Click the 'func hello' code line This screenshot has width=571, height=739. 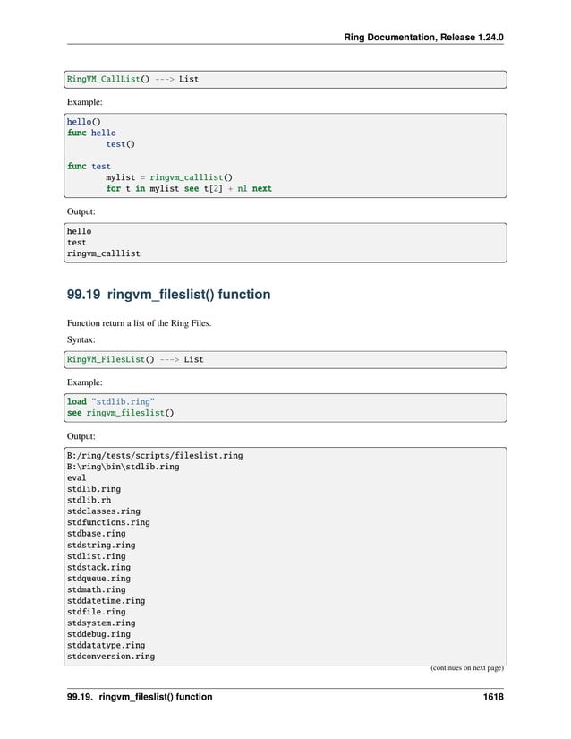click(x=91, y=133)
